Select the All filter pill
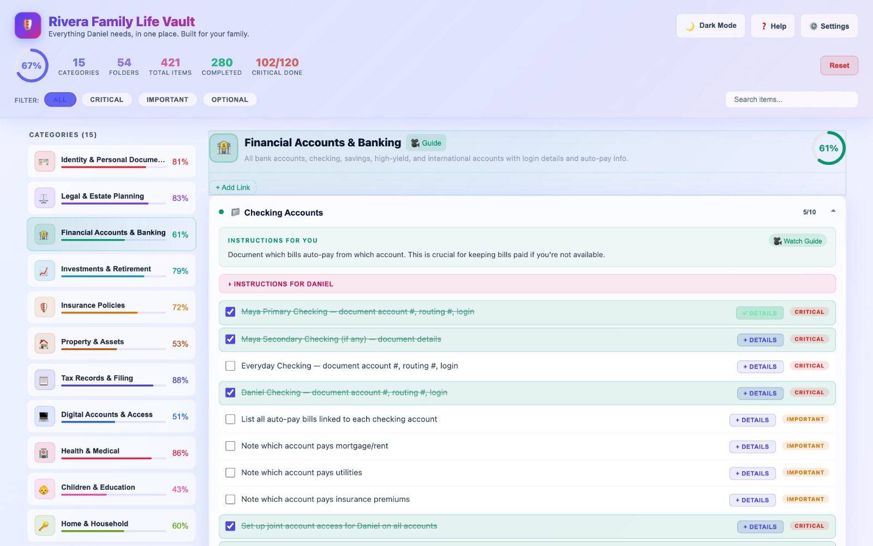This screenshot has height=546, width=873. tap(60, 99)
